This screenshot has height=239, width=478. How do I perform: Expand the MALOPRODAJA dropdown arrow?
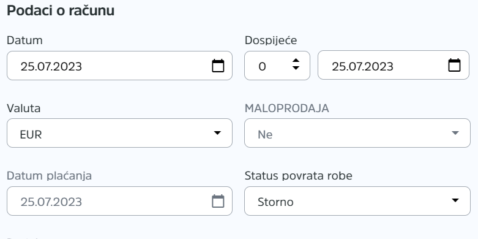coord(455,133)
